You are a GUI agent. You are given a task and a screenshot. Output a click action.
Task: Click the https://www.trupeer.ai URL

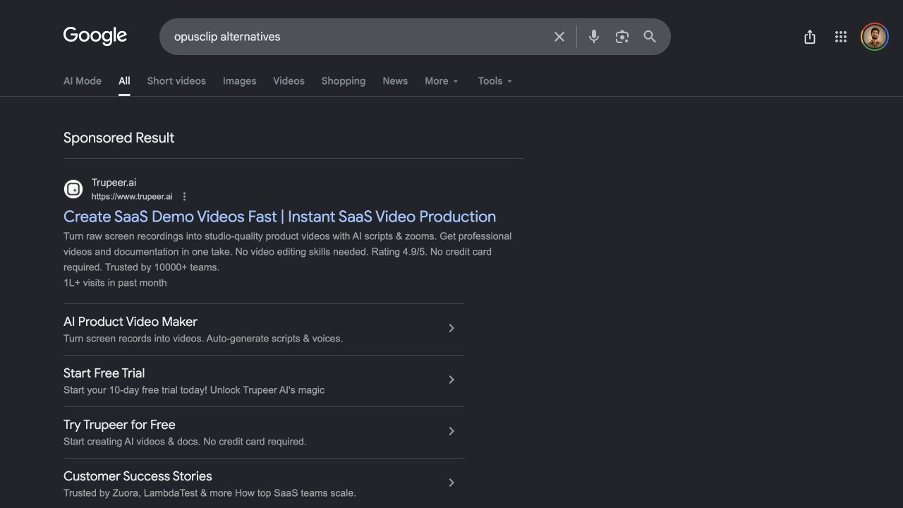pos(132,197)
